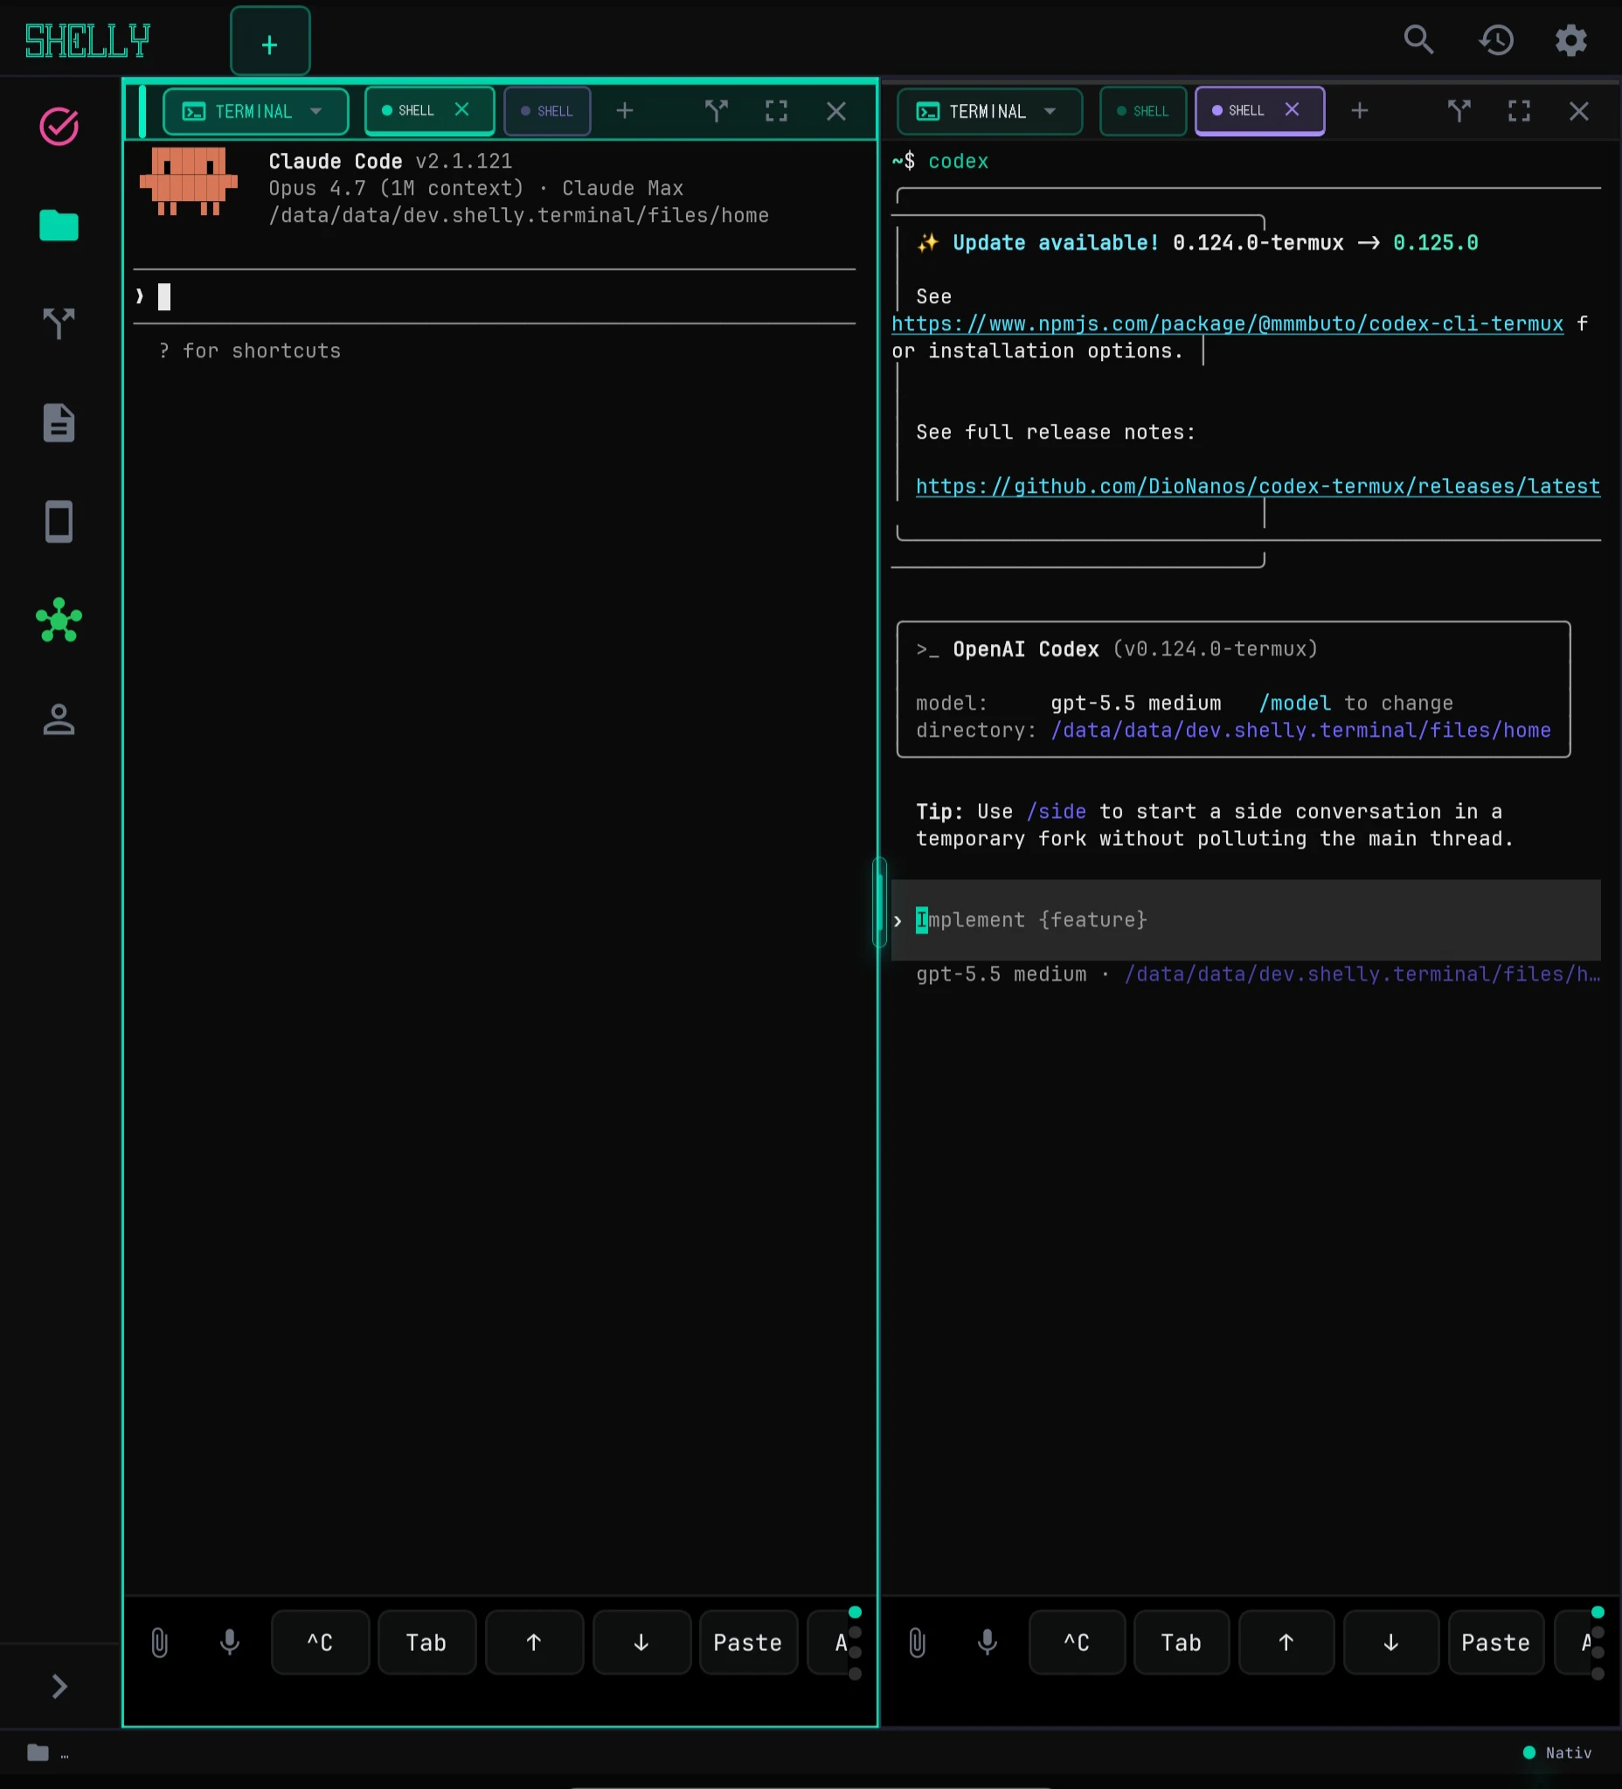Add a new tab in the Claude Code pane

point(625,111)
